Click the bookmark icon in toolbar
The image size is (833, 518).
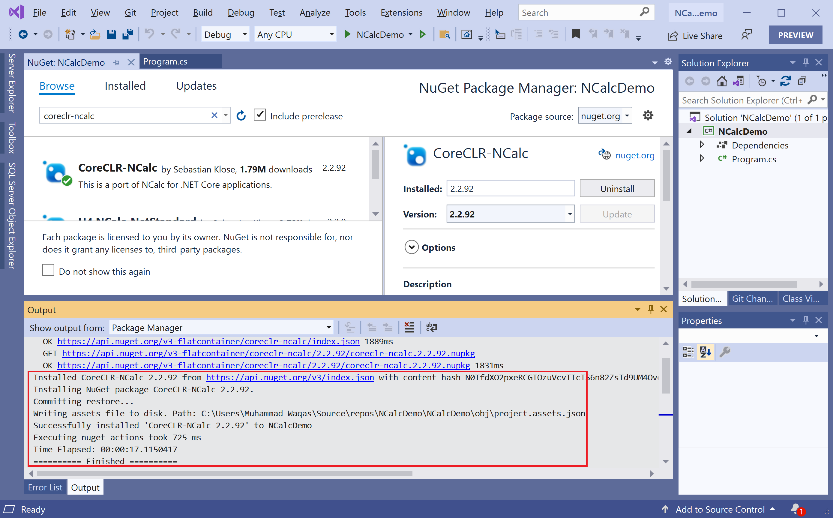[575, 34]
